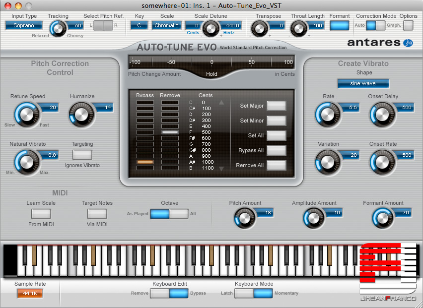Click the Humanize knob
The image size is (423, 308).
(81, 115)
